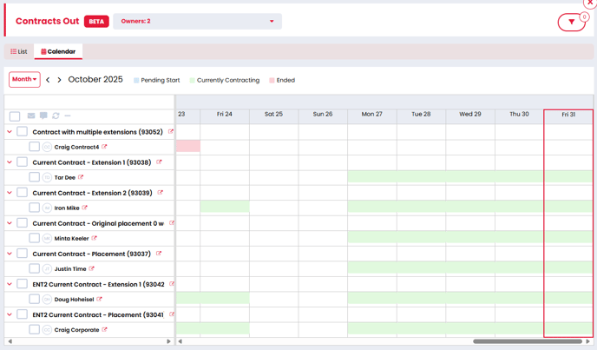
Task: Open the filter funnel icon
Action: click(x=571, y=22)
